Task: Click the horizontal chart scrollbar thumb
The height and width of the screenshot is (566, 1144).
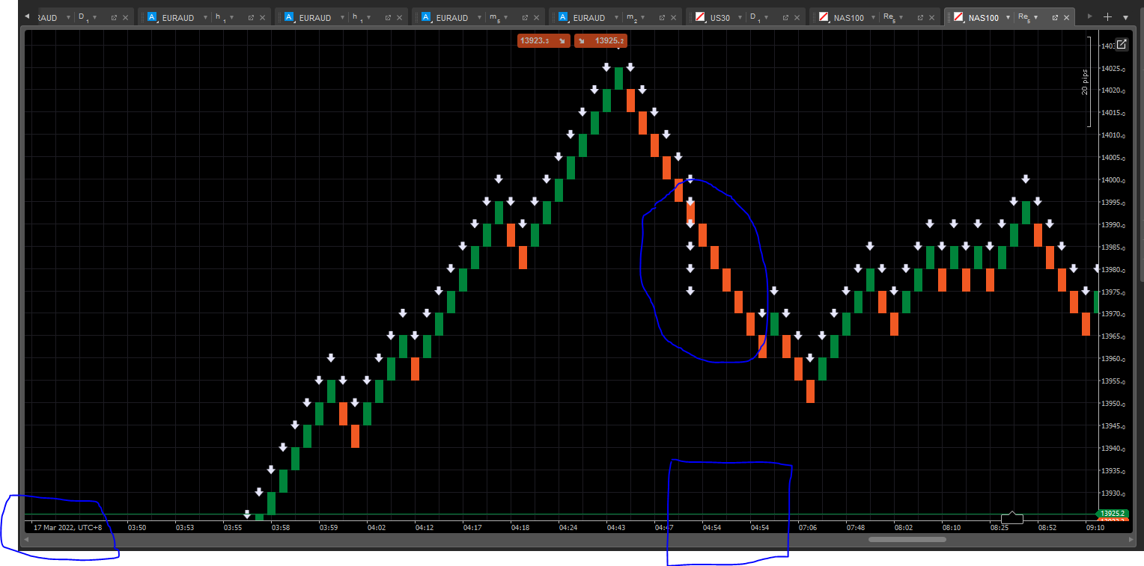Action: pos(907,539)
